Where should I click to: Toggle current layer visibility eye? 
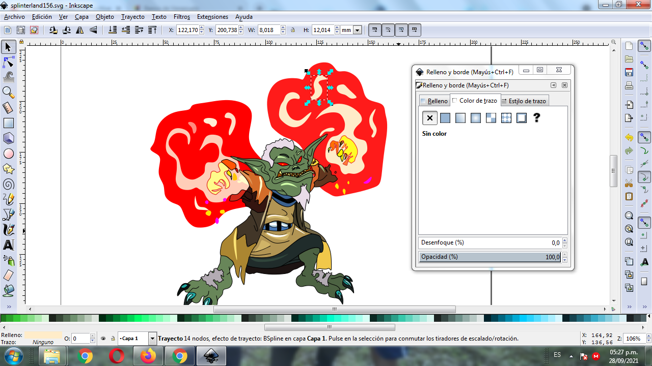[103, 338]
